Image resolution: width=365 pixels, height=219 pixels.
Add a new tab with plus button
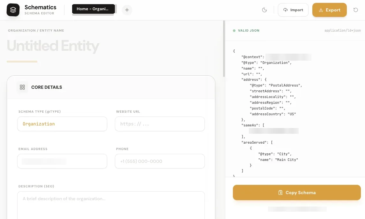click(x=127, y=10)
